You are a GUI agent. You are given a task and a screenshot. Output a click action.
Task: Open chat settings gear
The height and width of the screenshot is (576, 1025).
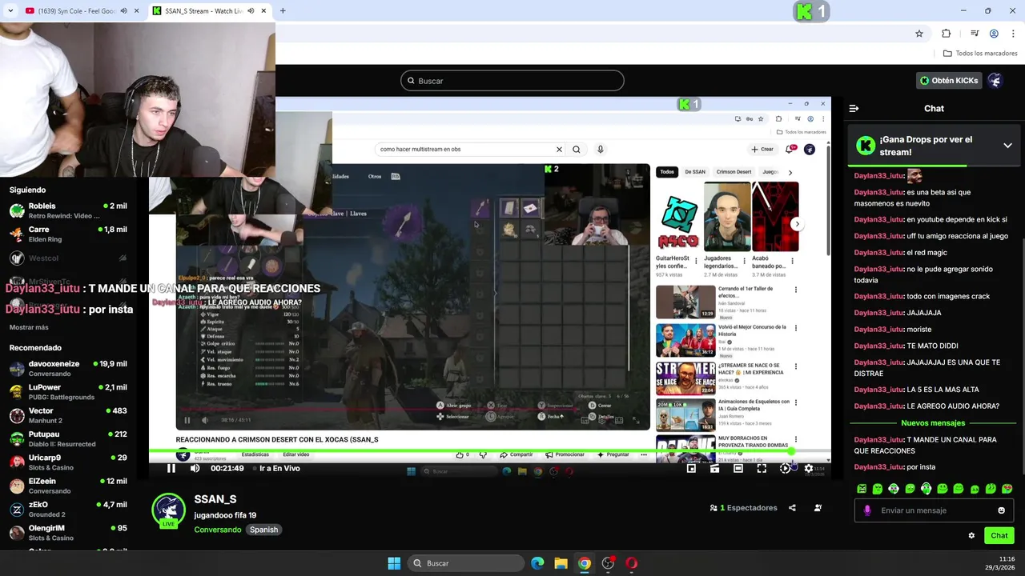[971, 535]
